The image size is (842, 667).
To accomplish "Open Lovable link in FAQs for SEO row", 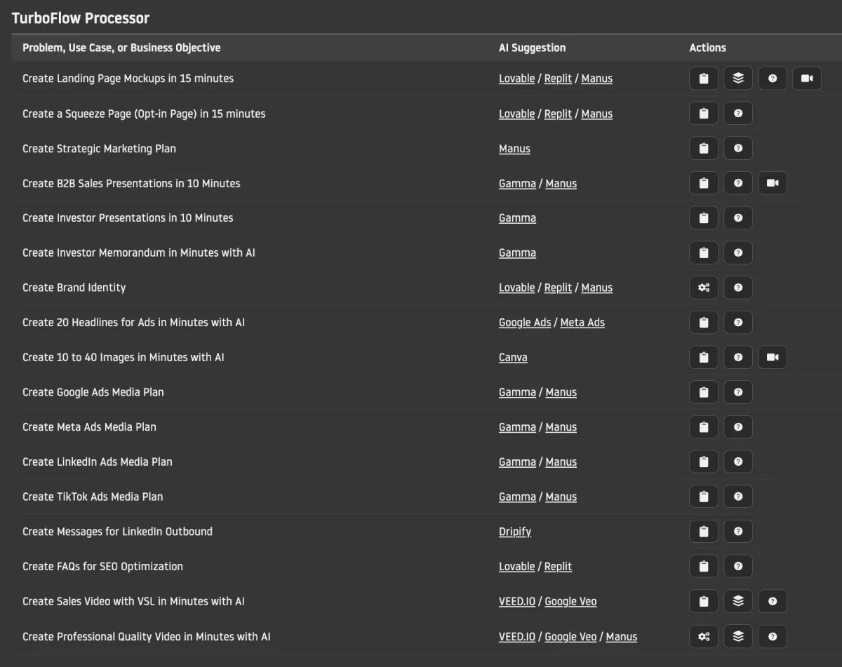I will click(x=516, y=566).
